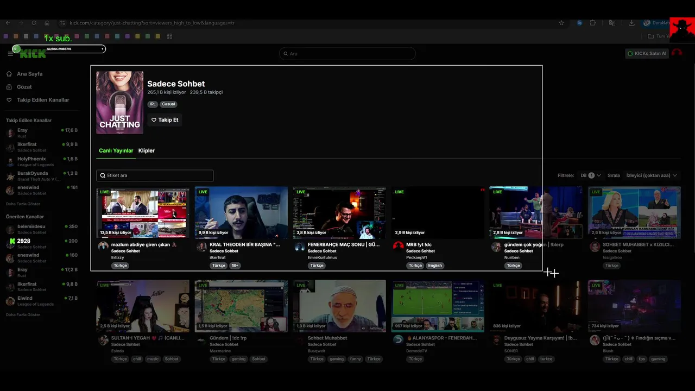Open the red profile avatar icon

tap(677, 53)
